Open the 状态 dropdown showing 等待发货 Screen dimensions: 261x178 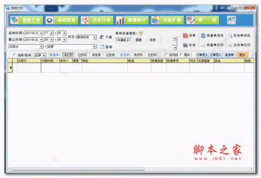pyautogui.click(x=94, y=37)
